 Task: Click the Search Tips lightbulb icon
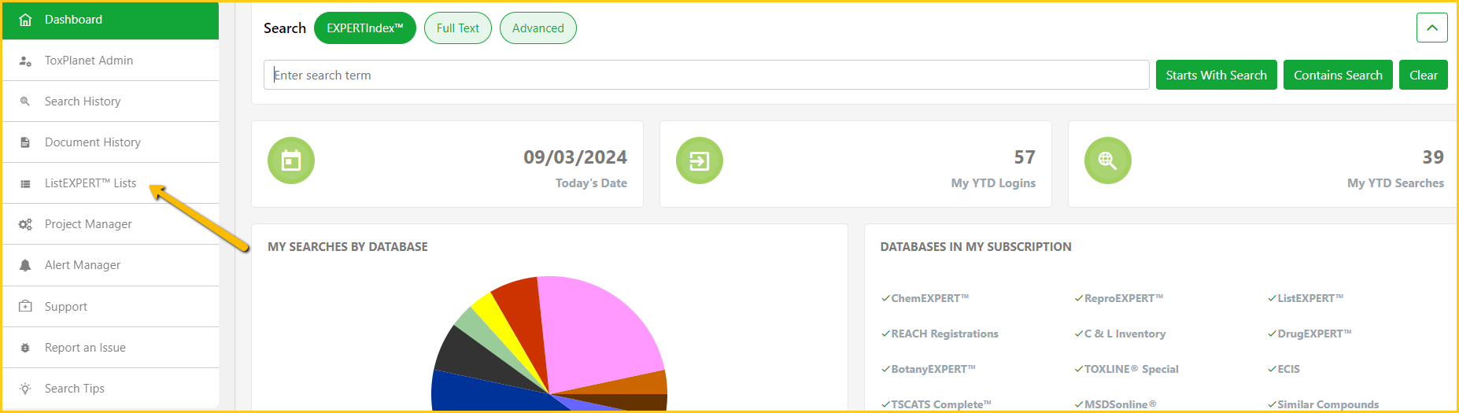pos(25,389)
